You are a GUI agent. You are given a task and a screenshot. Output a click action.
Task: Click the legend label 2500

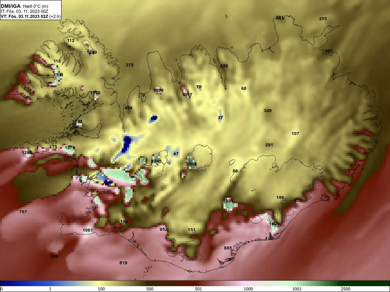(346, 289)
